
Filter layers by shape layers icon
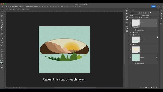pos(146,13)
